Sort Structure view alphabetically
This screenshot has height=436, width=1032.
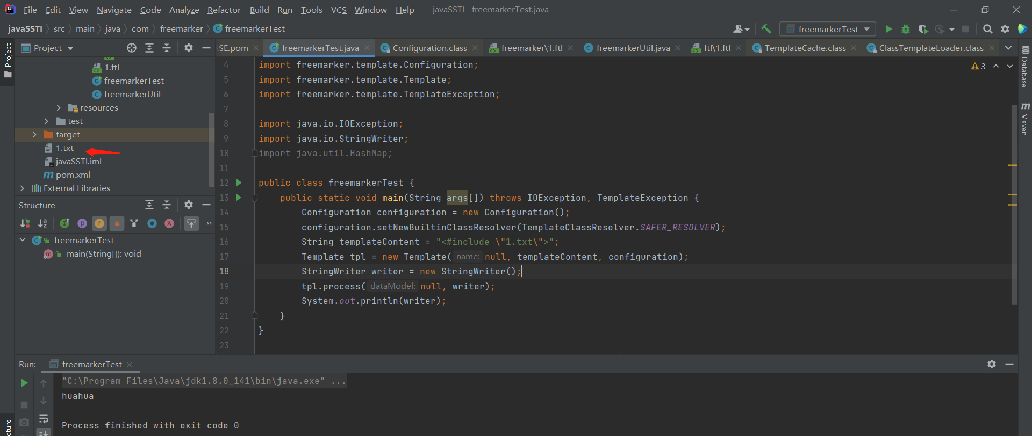click(x=42, y=223)
